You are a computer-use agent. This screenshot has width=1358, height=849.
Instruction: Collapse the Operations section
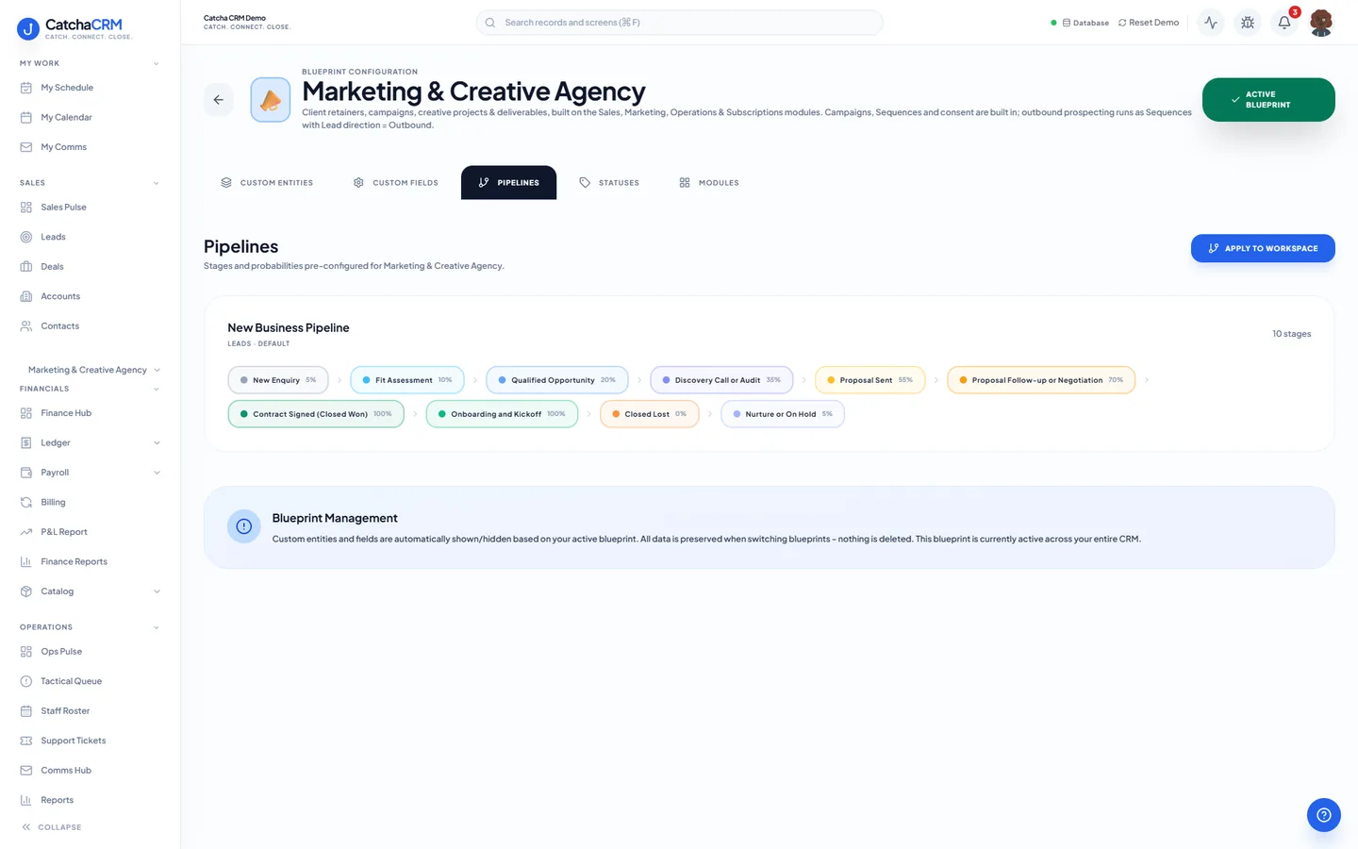tap(157, 627)
